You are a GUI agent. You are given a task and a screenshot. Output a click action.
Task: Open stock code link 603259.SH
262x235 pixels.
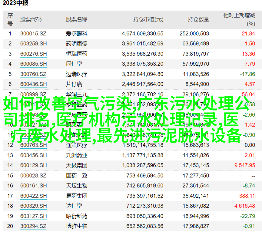pyautogui.click(x=33, y=44)
